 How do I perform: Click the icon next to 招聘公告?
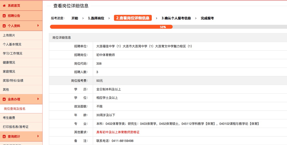(4, 16)
